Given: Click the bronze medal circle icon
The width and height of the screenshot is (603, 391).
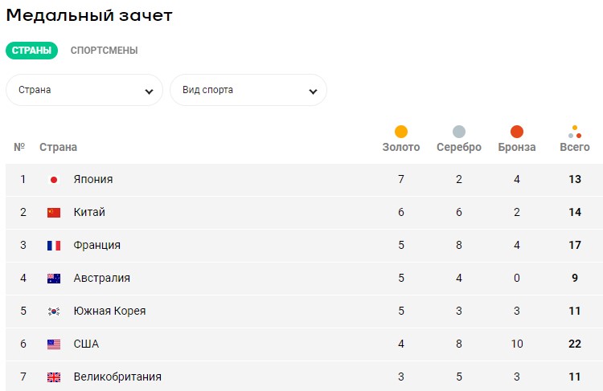Looking at the screenshot, I should tap(517, 132).
